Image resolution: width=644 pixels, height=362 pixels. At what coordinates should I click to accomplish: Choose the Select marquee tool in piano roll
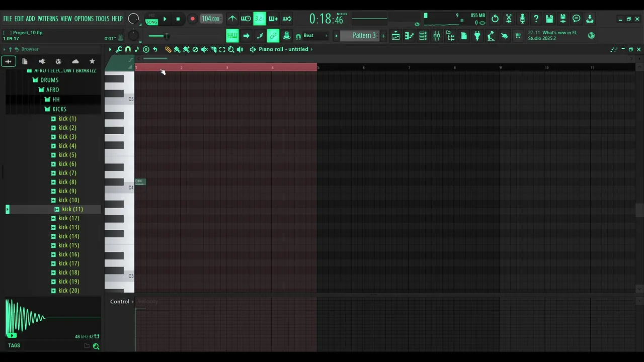click(x=222, y=49)
